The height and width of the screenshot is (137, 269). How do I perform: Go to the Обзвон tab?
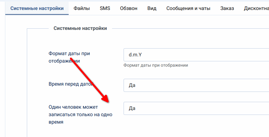[129, 8]
